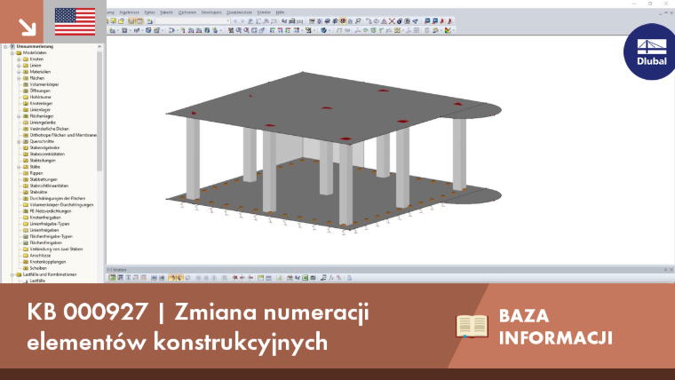This screenshot has height=380, width=675.
Task: Toggle the first highlighted orange button in table toolbar
Action: 171,278
